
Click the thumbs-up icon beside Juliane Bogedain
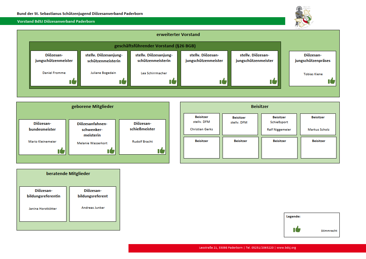[123, 81]
